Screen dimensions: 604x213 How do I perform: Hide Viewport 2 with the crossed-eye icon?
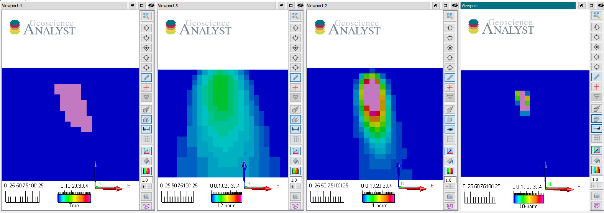pos(455,6)
